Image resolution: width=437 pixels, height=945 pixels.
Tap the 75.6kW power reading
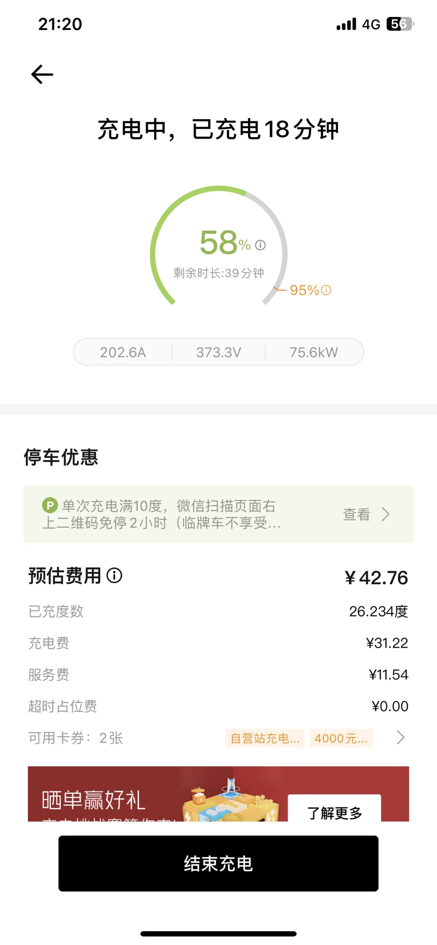[x=313, y=352]
